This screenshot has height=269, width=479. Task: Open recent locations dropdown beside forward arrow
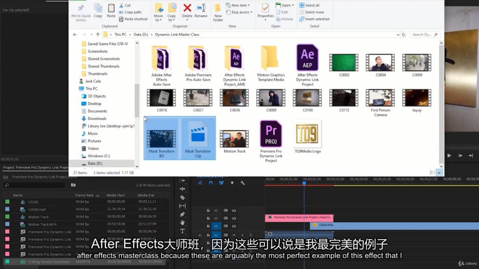[x=91, y=35]
